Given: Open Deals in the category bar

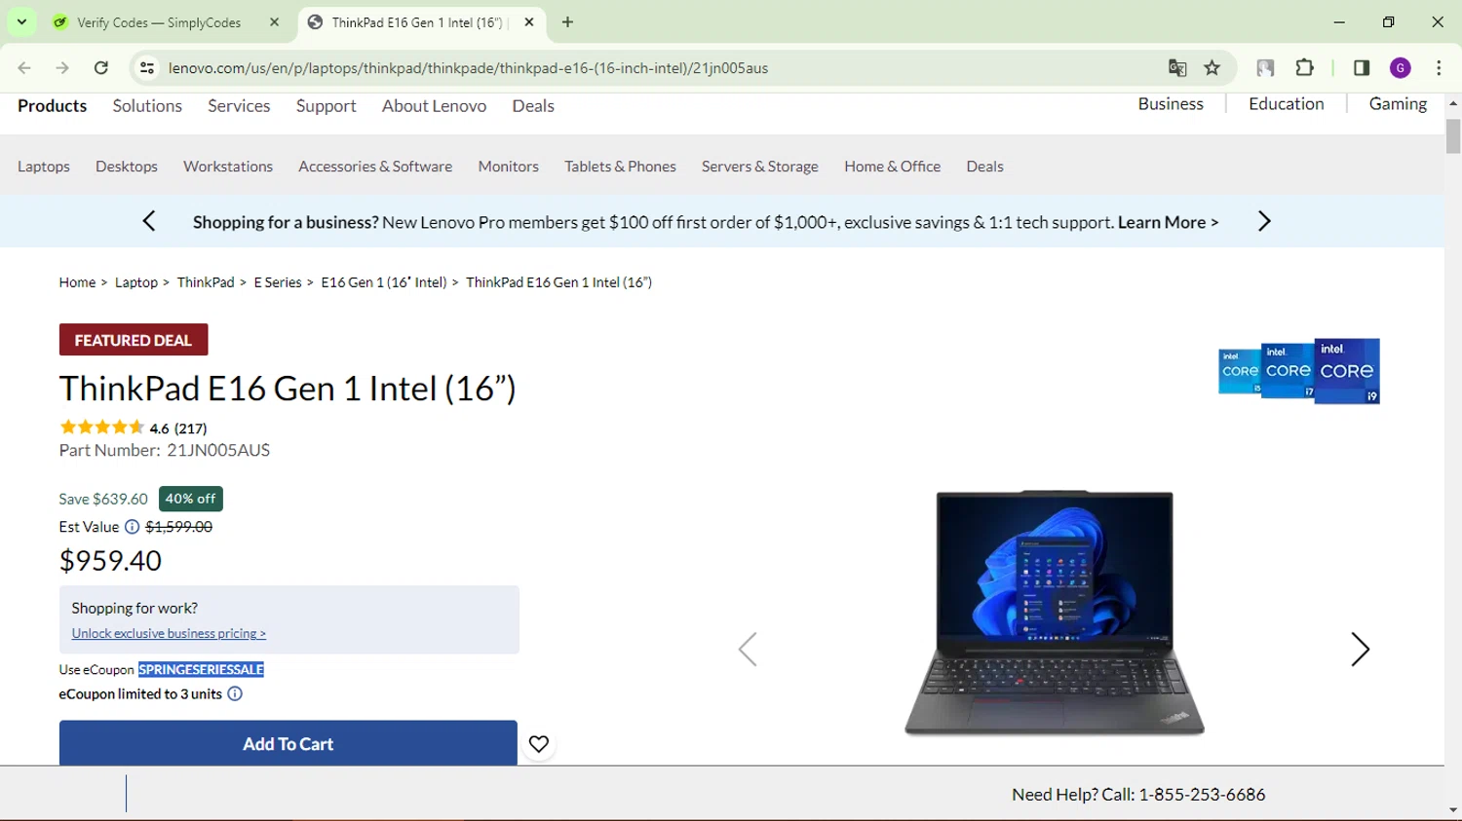Looking at the screenshot, I should click(984, 167).
